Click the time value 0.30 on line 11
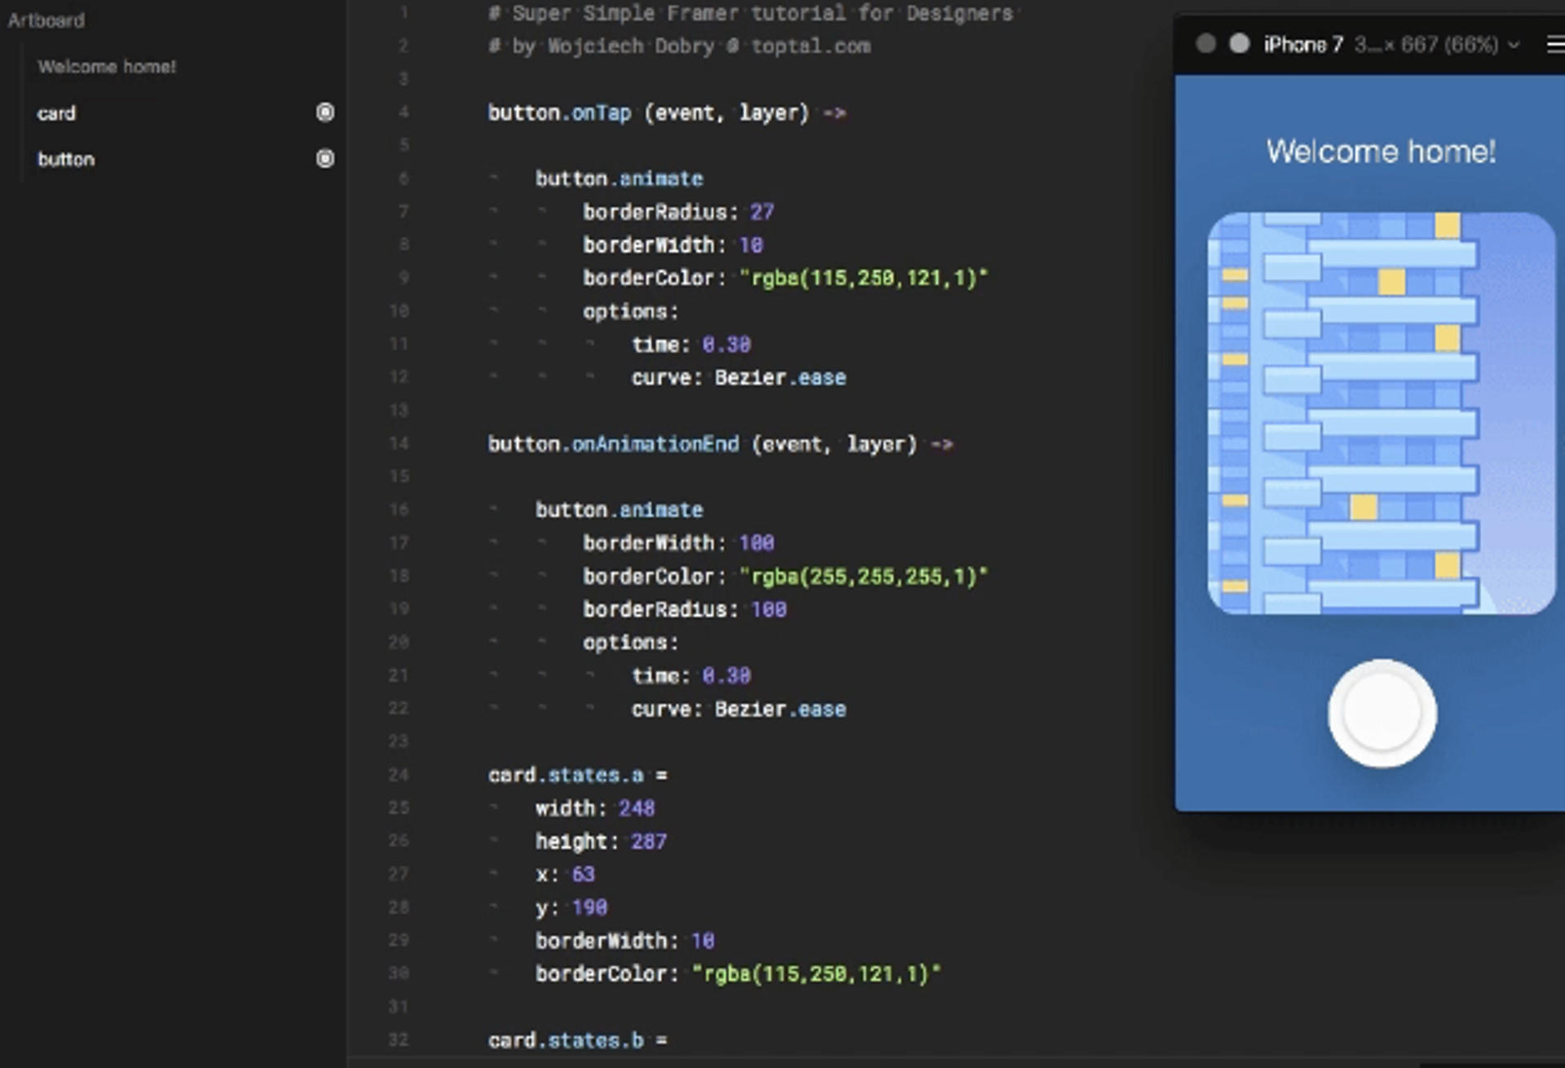 pyautogui.click(x=725, y=345)
